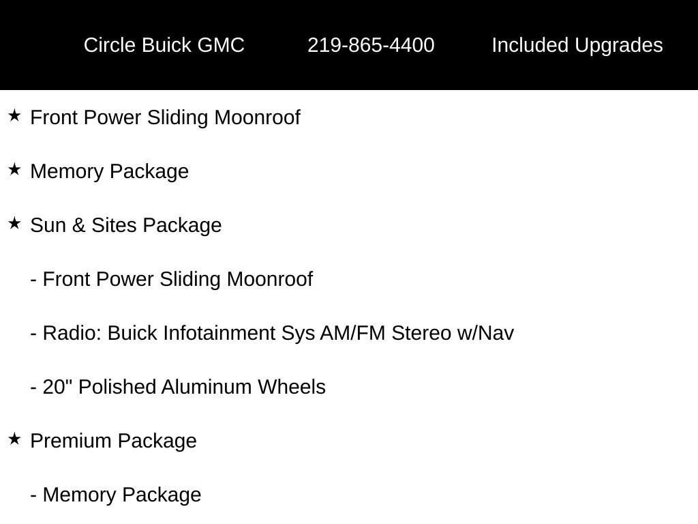Screen dimensions: 698x524
Task: Click the Included Upgrades heading
Action: point(577,45)
